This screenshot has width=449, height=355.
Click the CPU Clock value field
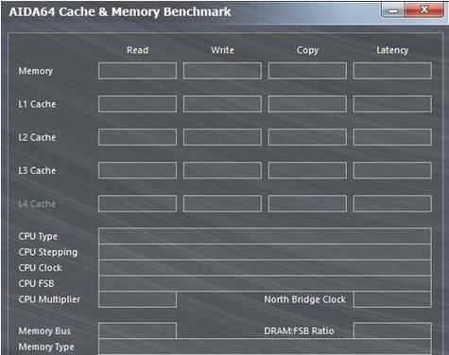click(x=265, y=267)
